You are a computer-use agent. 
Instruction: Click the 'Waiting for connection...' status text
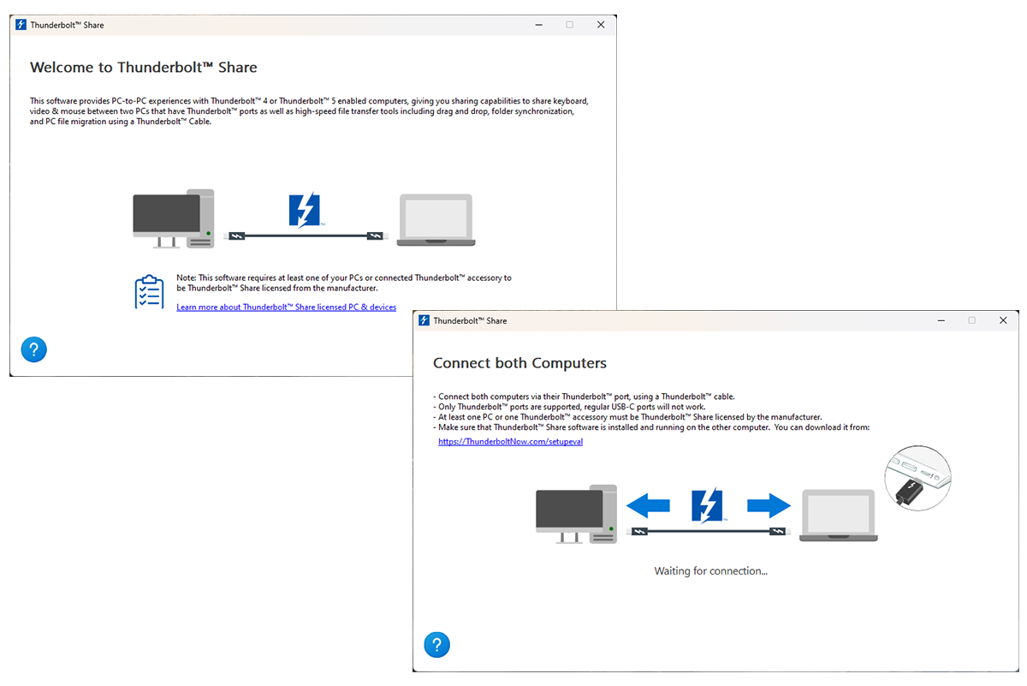tap(711, 571)
